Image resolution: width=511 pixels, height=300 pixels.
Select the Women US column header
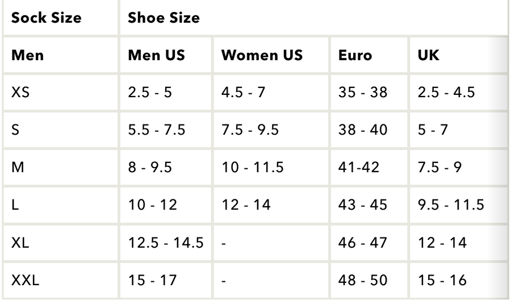271,55
